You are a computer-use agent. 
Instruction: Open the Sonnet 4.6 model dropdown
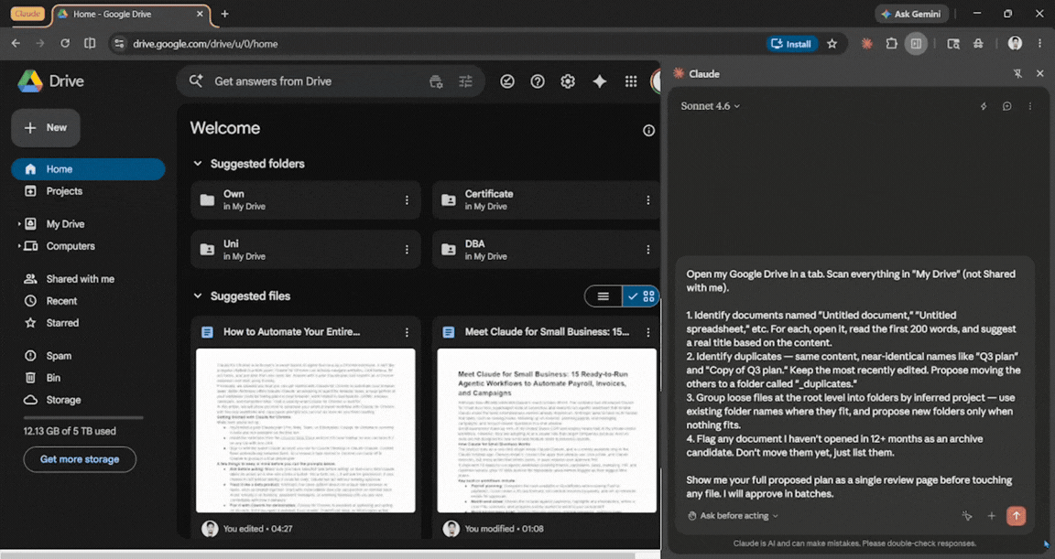[711, 106]
